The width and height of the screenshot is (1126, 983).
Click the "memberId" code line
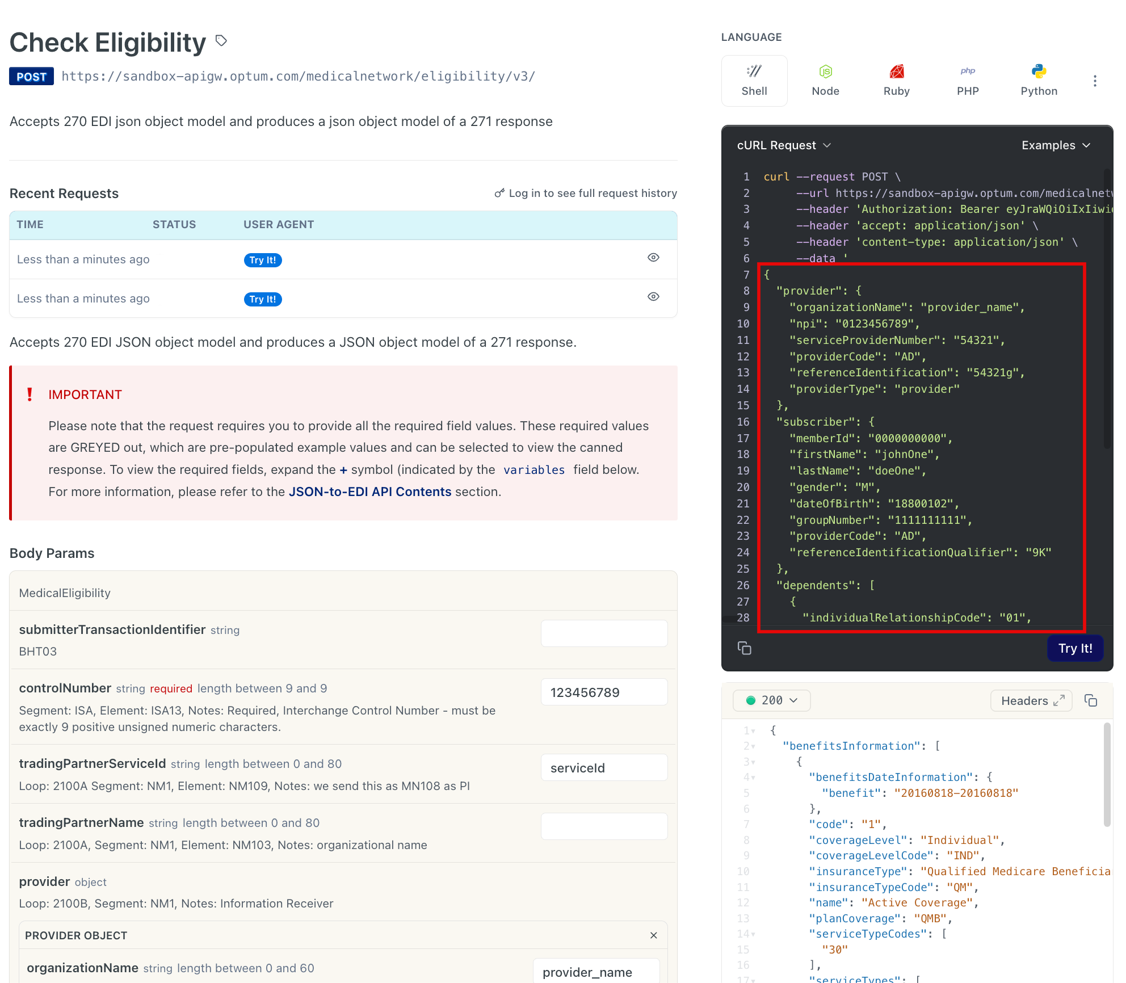[871, 438]
